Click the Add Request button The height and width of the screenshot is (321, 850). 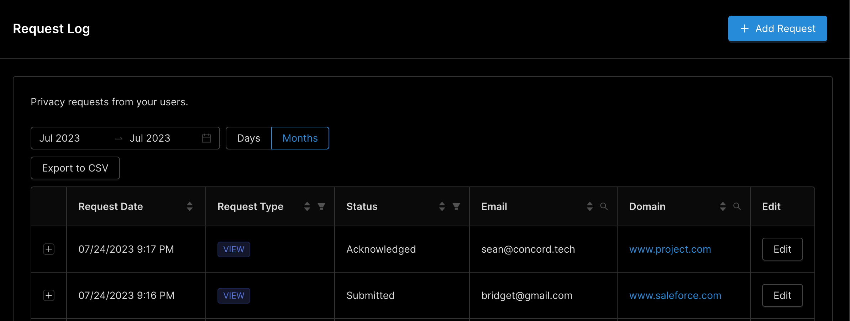pos(777,28)
